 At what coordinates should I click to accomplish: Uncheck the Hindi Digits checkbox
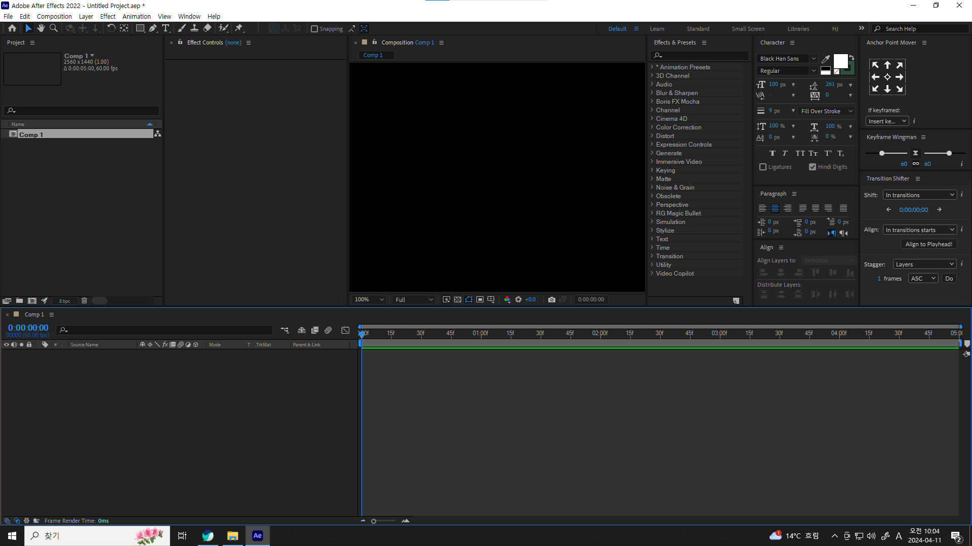[813, 167]
